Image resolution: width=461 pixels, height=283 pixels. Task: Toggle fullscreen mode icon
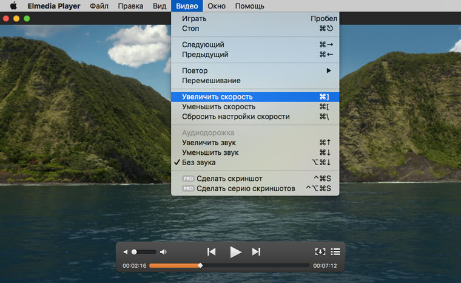320,252
